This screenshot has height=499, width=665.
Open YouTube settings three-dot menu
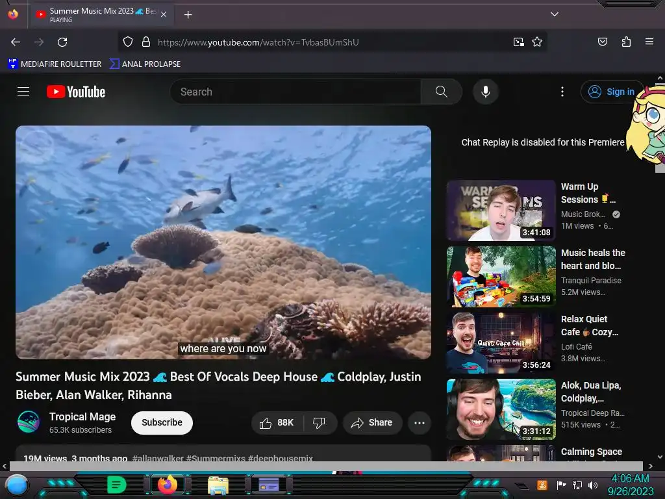click(562, 92)
